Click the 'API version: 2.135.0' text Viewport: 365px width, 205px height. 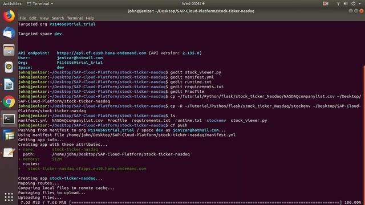(x=175, y=53)
